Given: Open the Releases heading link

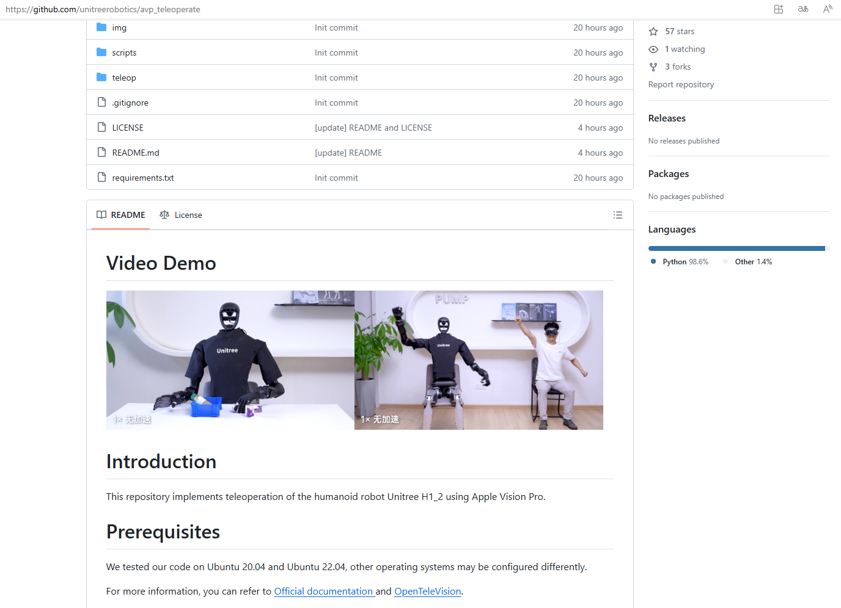Looking at the screenshot, I should [x=667, y=118].
